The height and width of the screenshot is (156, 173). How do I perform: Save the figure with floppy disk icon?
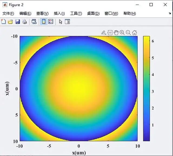(x=17, y=22)
